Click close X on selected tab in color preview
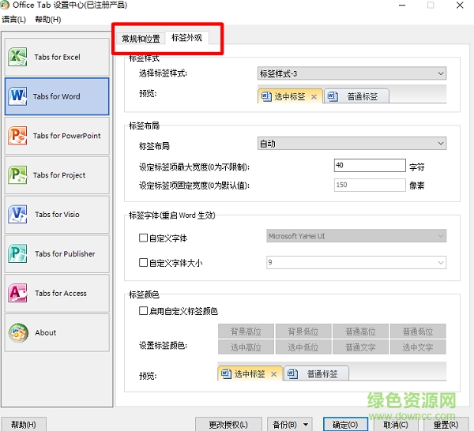 [x=274, y=374]
